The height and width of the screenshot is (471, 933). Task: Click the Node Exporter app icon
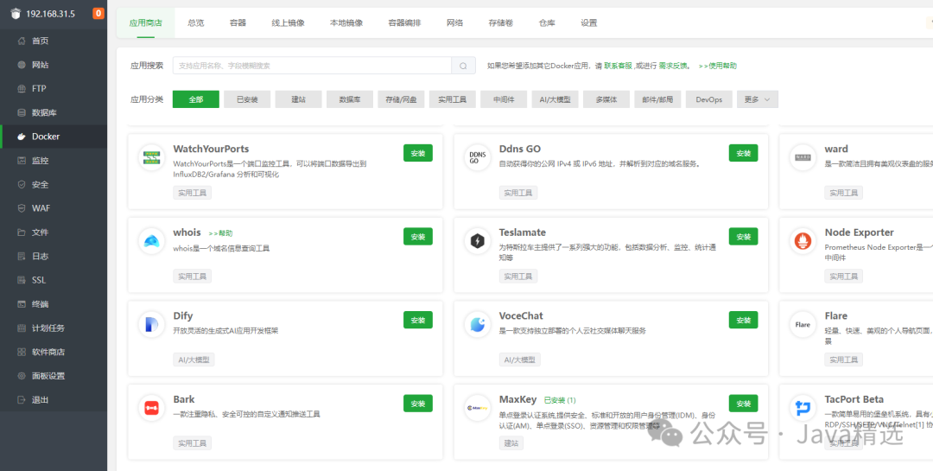pos(803,241)
